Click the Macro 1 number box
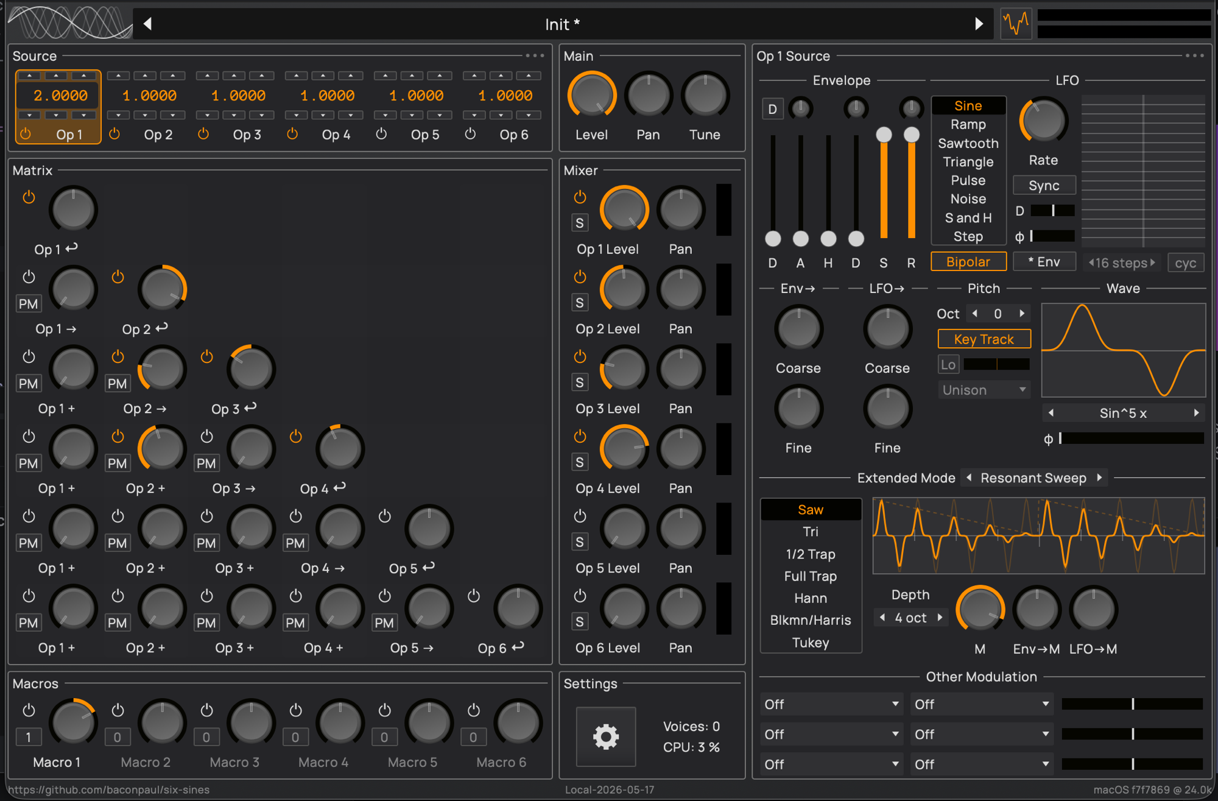 coord(29,737)
